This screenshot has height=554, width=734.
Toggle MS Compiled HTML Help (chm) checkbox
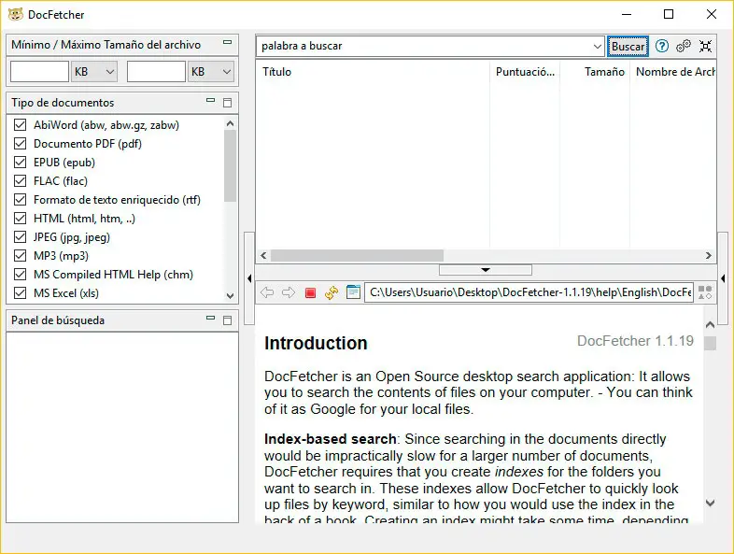[x=21, y=275]
